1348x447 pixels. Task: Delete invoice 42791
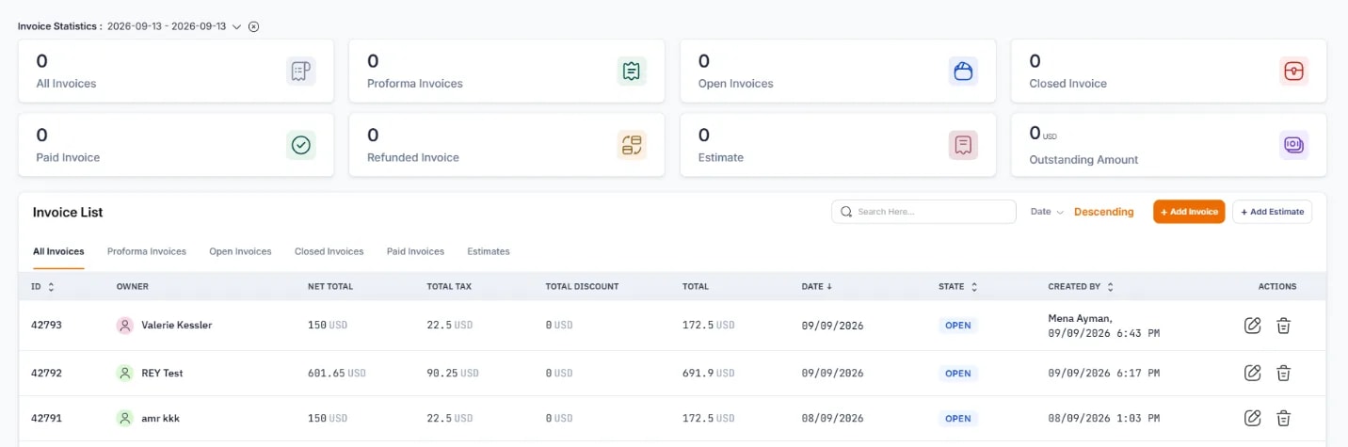point(1283,418)
